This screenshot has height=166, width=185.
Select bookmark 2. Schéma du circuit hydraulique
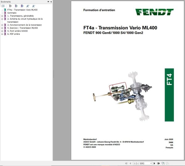(25, 20)
